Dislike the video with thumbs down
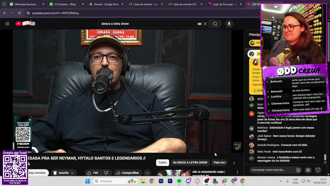 coord(106,173)
